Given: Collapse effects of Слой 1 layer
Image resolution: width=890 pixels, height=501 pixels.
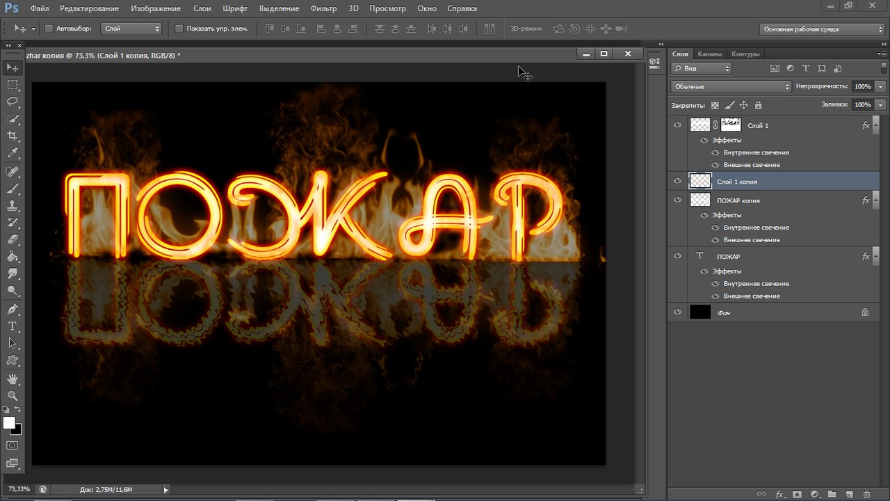Looking at the screenshot, I should [x=877, y=125].
